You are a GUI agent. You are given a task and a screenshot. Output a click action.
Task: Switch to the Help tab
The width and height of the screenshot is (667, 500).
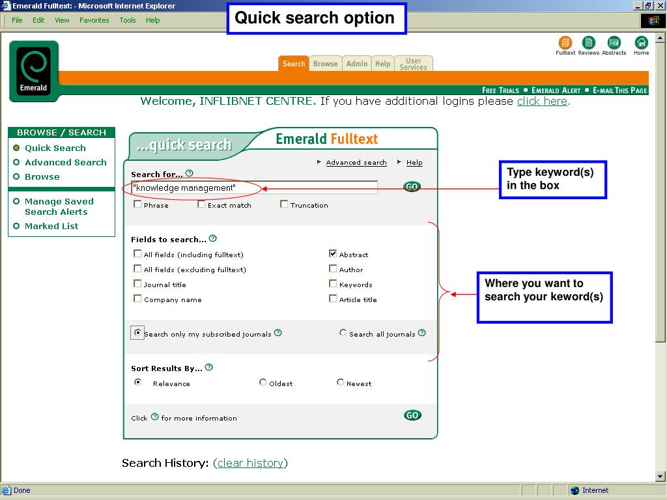[383, 64]
